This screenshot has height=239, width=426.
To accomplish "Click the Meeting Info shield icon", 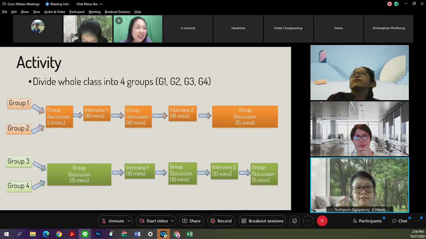I will coord(47,4).
